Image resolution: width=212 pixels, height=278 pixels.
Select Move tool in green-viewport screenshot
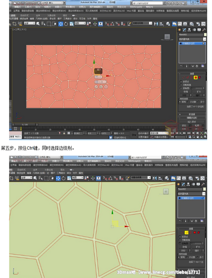tap(58, 178)
